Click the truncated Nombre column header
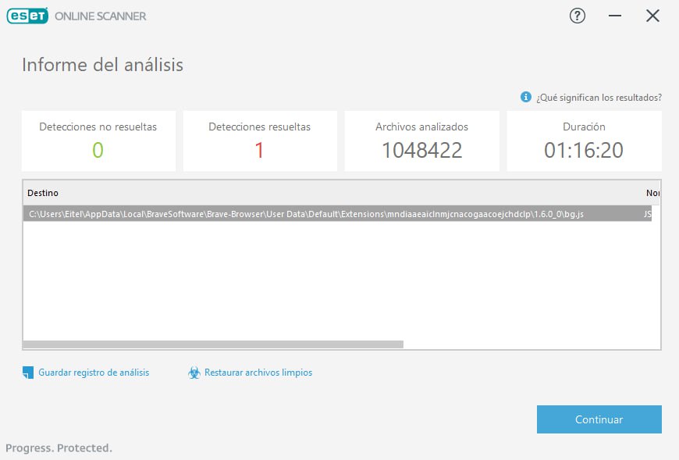679x460 pixels. click(x=652, y=193)
